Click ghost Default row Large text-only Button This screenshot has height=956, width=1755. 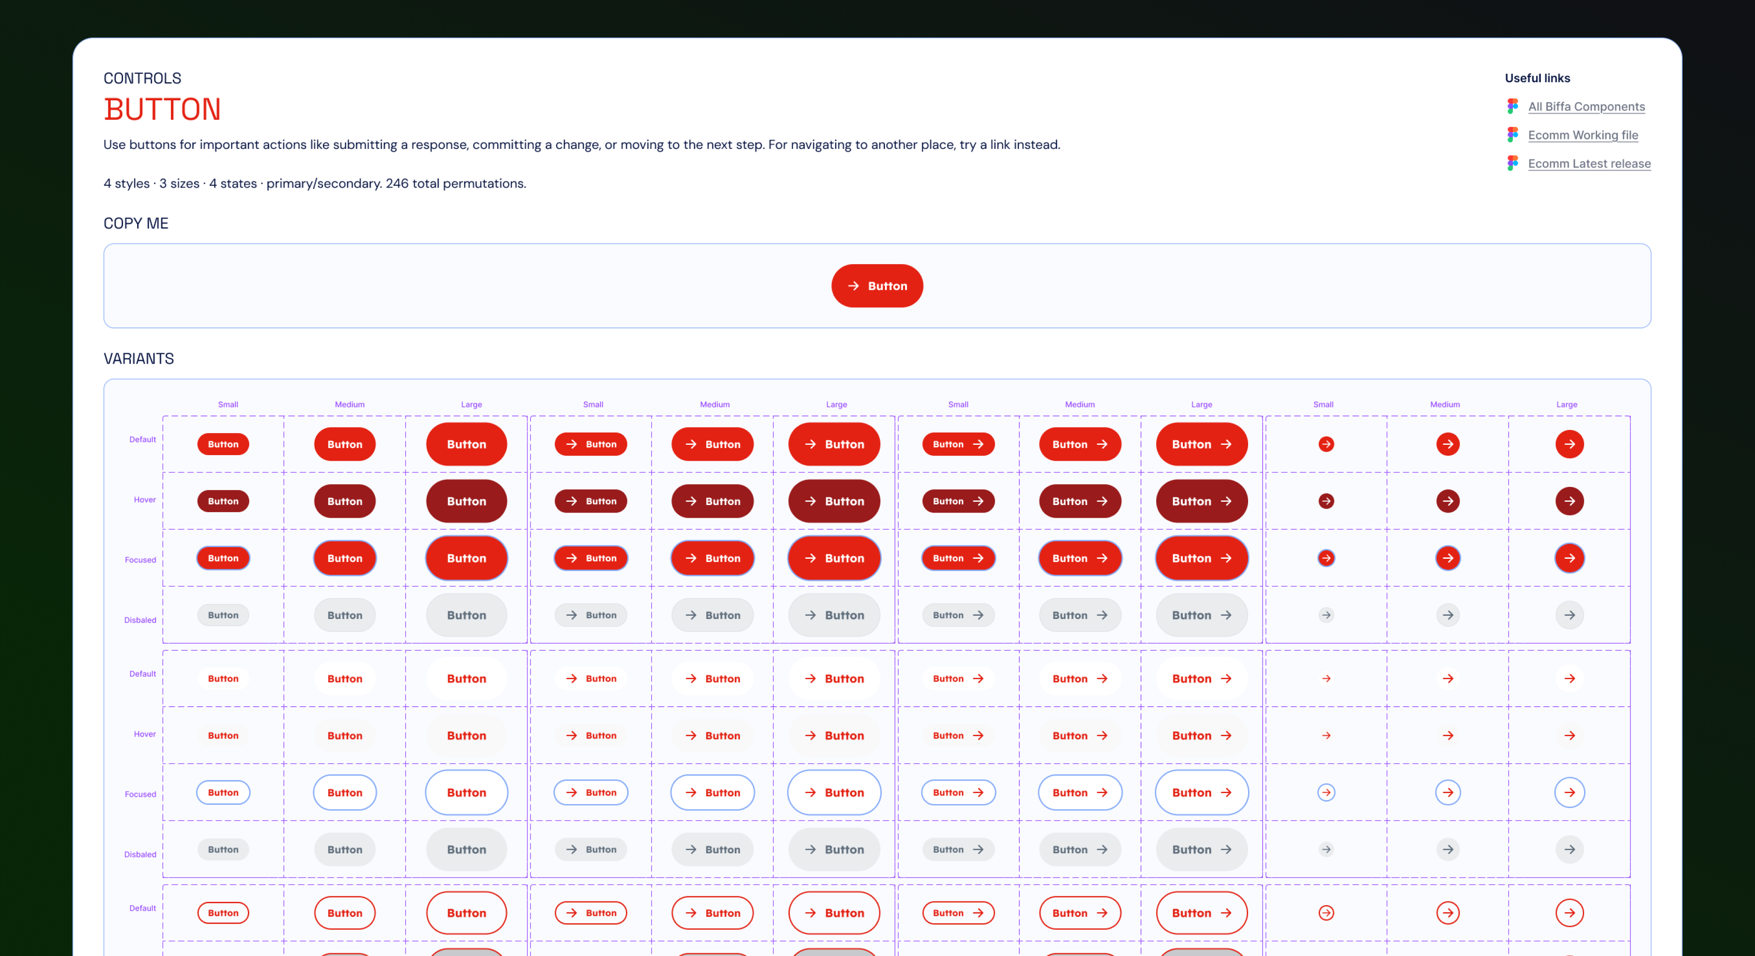point(466,679)
